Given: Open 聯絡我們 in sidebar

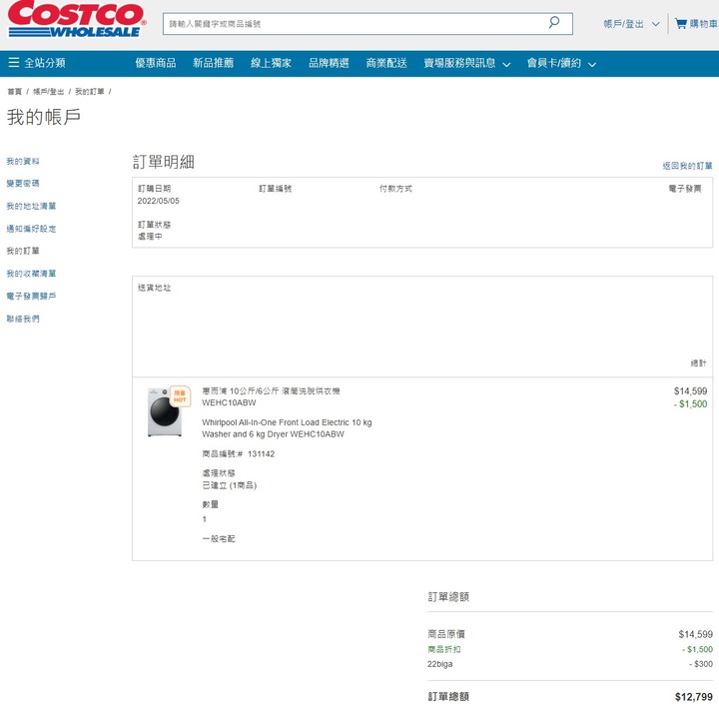Looking at the screenshot, I should click(x=23, y=319).
